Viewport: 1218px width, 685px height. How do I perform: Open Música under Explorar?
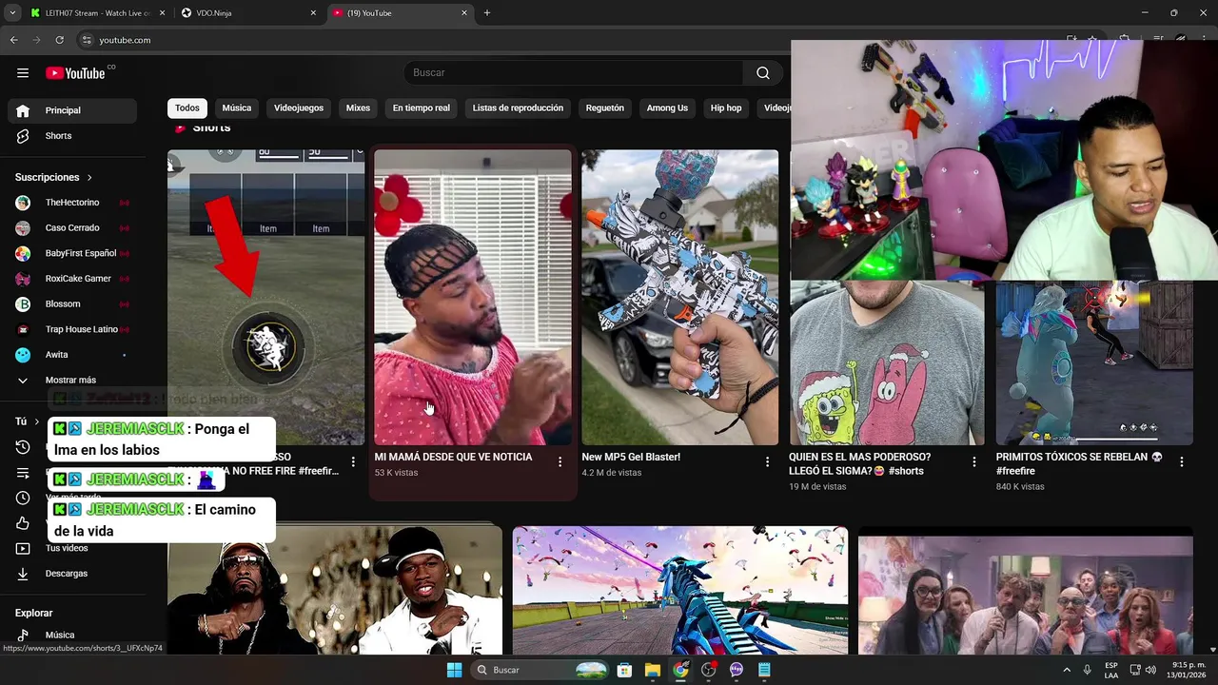pos(72,635)
